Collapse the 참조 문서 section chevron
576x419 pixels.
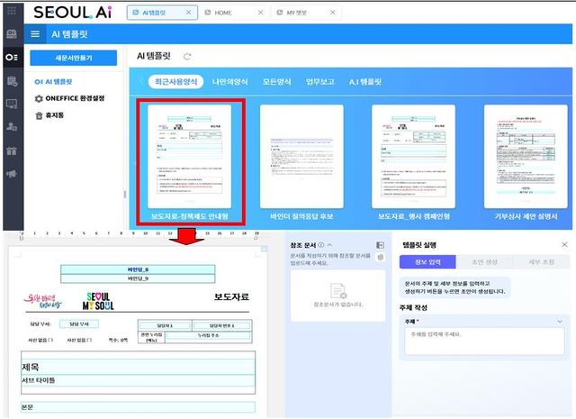[329, 245]
